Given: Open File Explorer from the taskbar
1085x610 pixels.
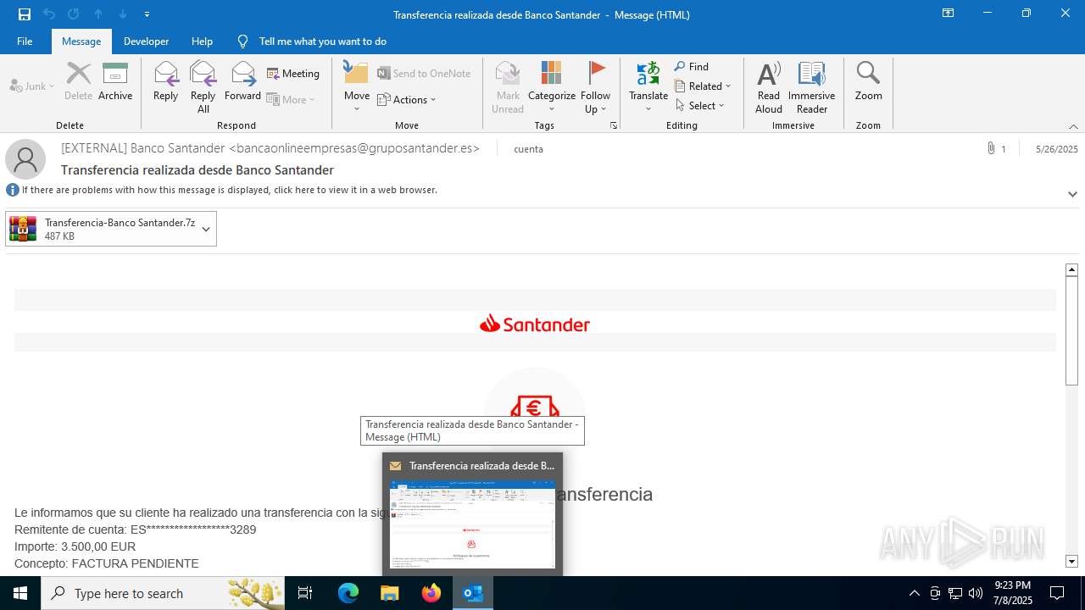Looking at the screenshot, I should point(390,593).
